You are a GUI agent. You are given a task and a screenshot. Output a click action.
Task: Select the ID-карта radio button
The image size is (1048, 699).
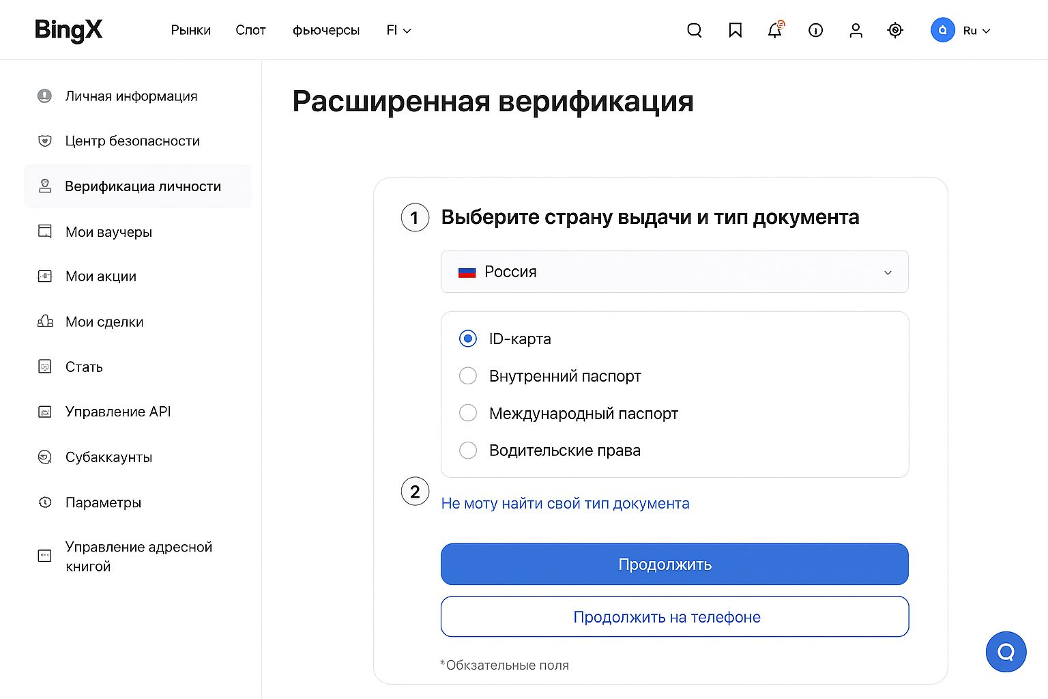[468, 339]
